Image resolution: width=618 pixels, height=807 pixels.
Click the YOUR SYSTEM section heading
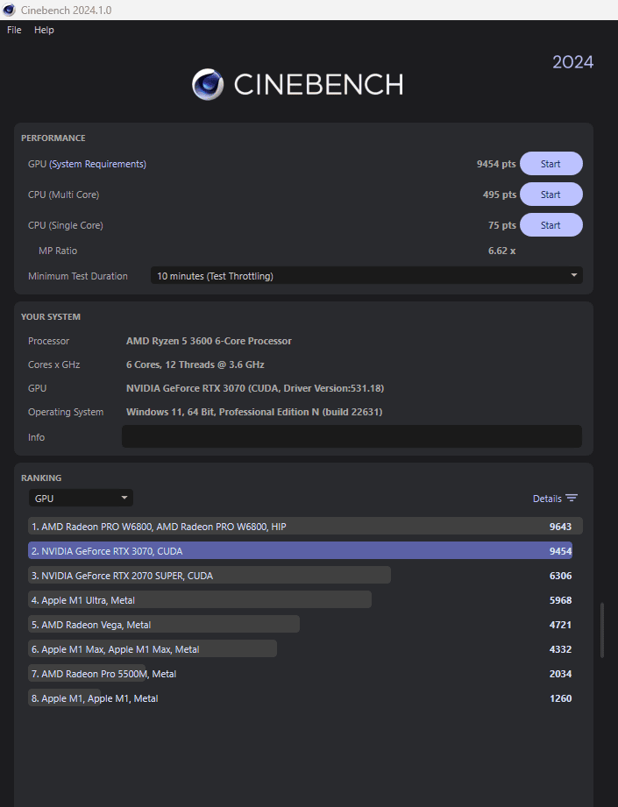pos(51,316)
